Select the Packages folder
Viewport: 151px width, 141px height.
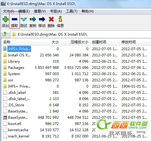point(16,68)
